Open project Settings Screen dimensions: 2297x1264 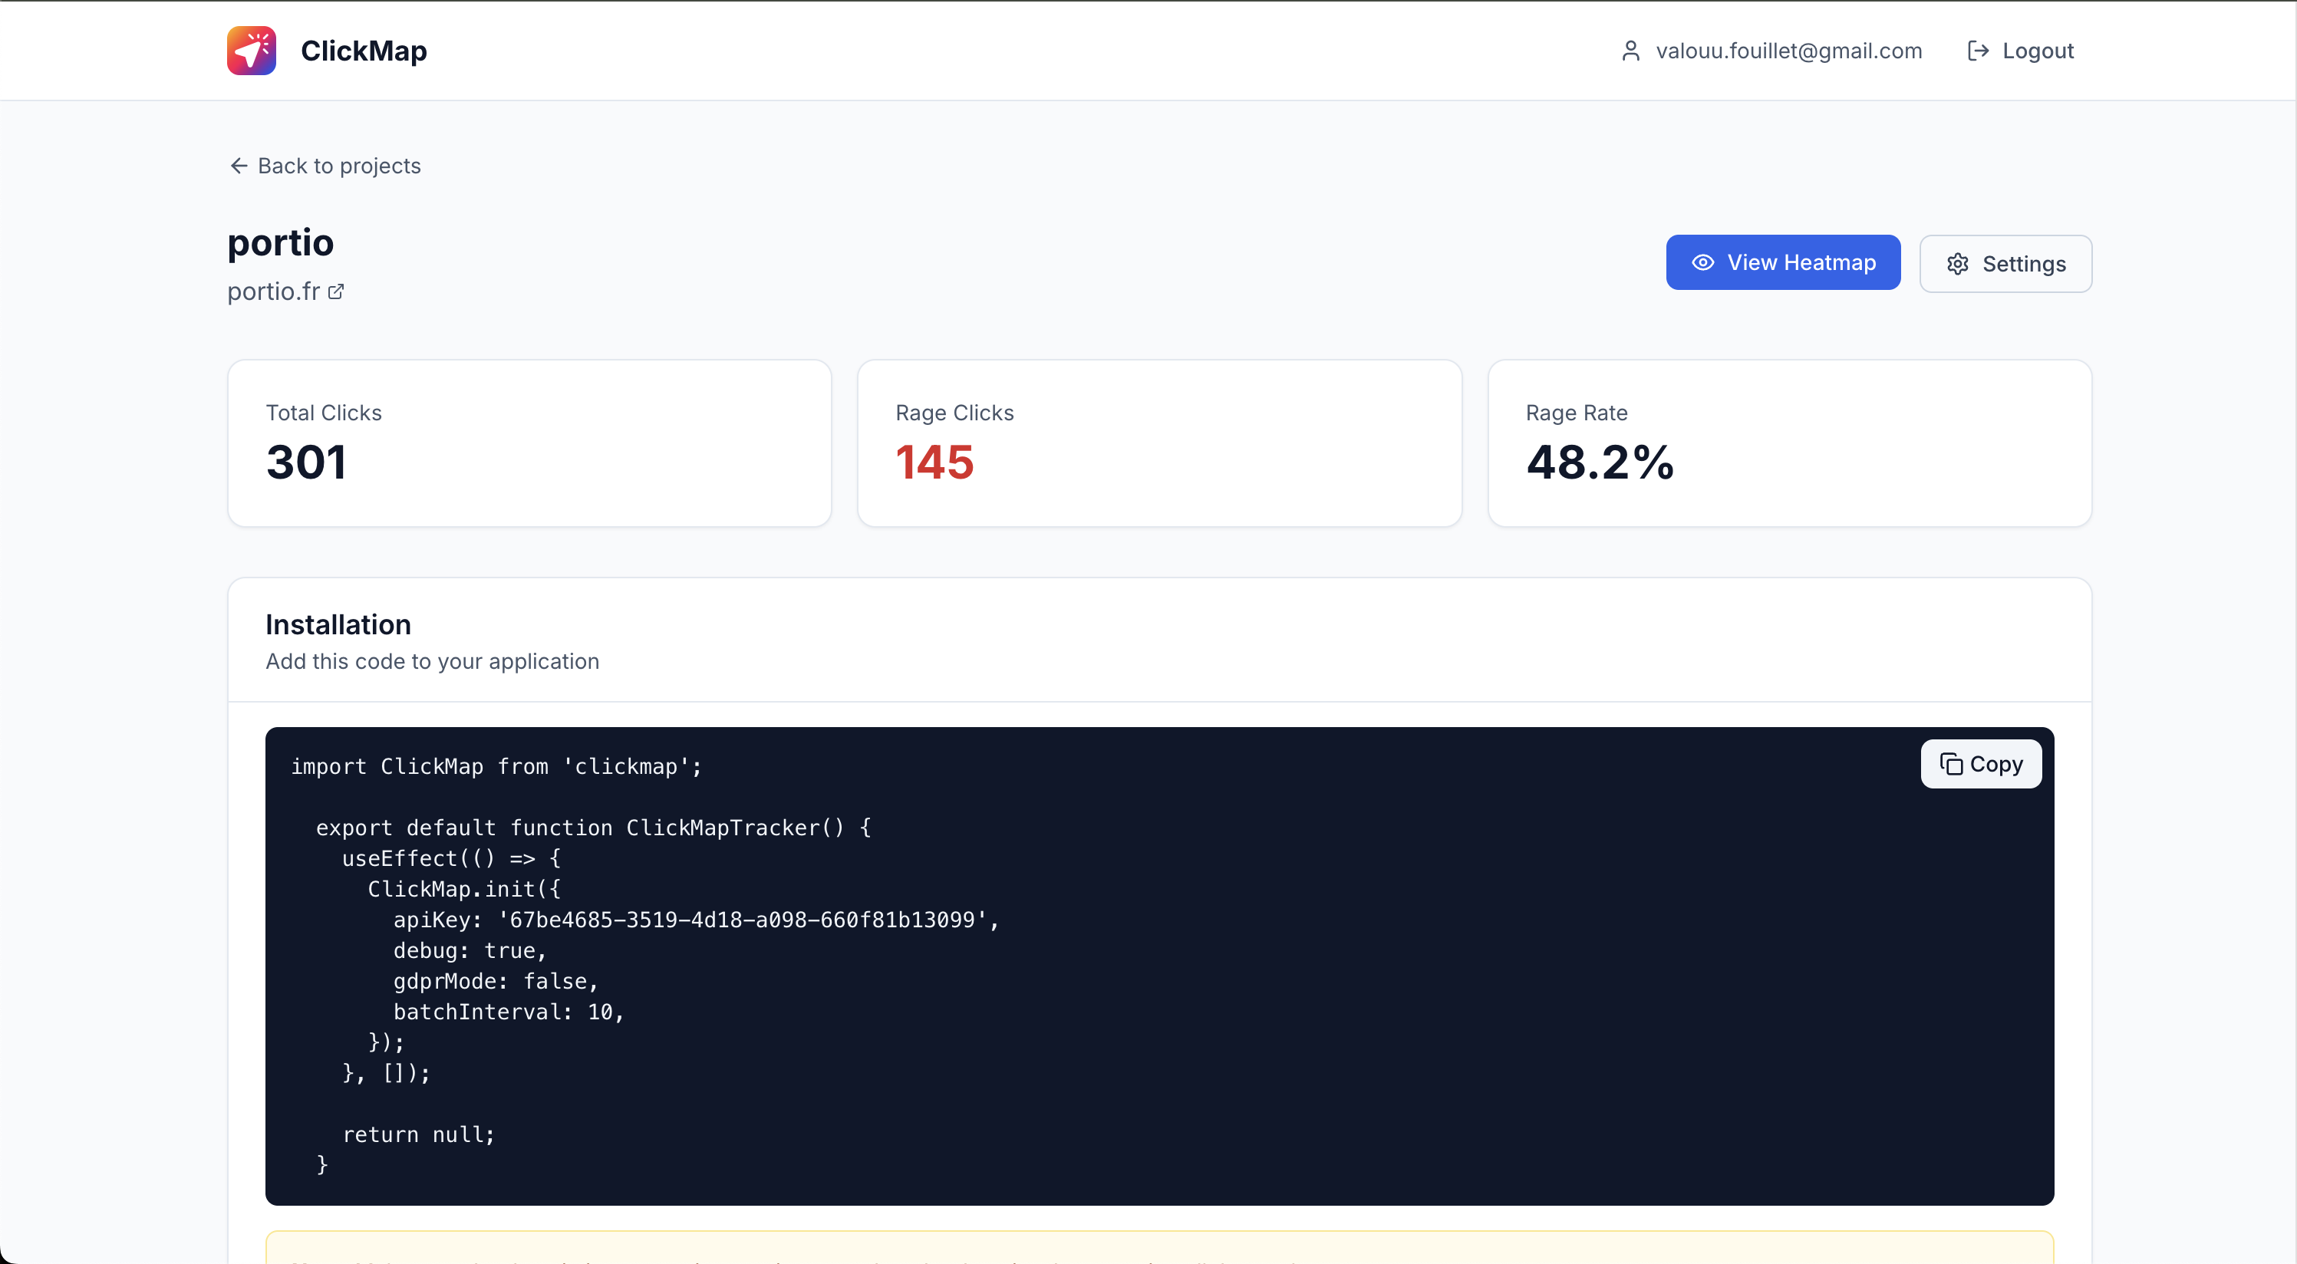pos(2005,263)
